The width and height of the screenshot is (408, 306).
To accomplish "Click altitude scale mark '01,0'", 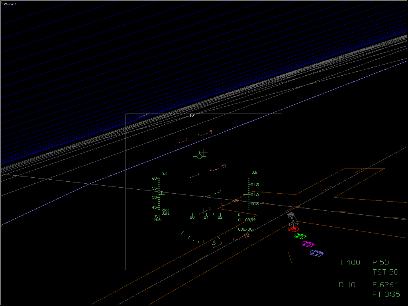I will (x=255, y=194).
